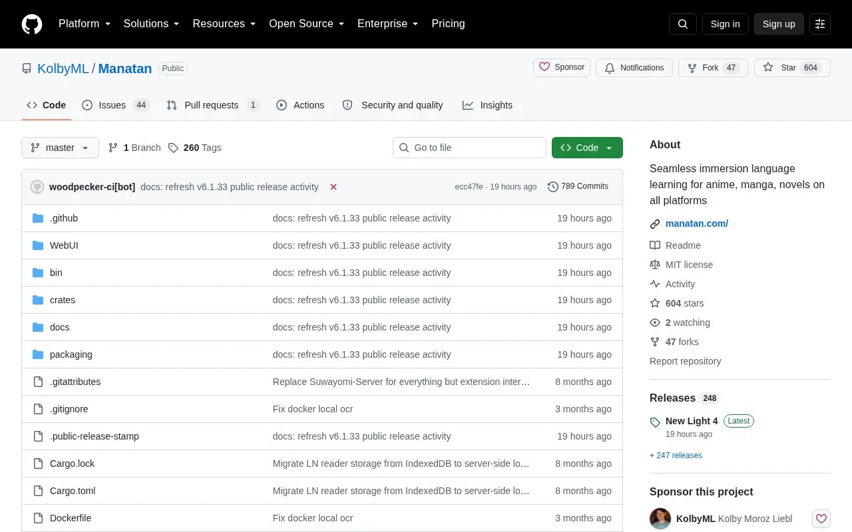Click the Dockerfile file icon

38,518
